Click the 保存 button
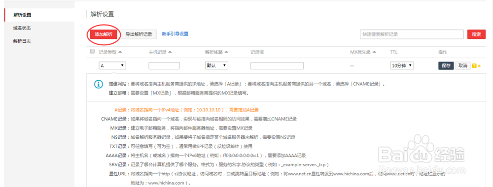493x187 pixels. pyautogui.click(x=446, y=65)
